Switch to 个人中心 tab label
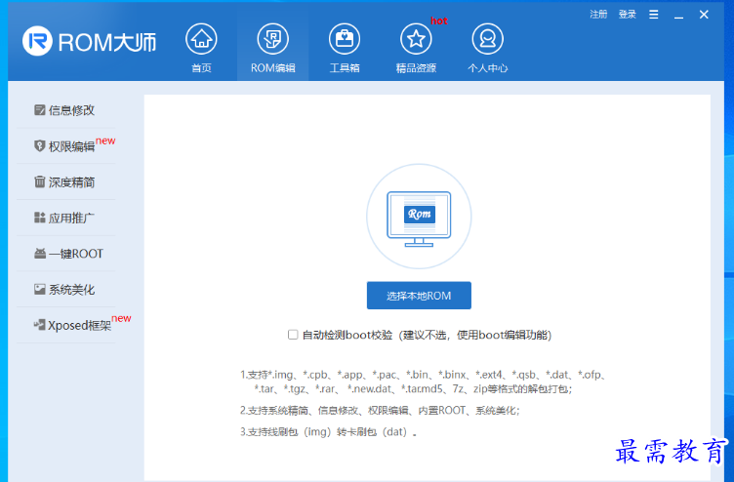This screenshot has height=482, width=734. [487, 68]
